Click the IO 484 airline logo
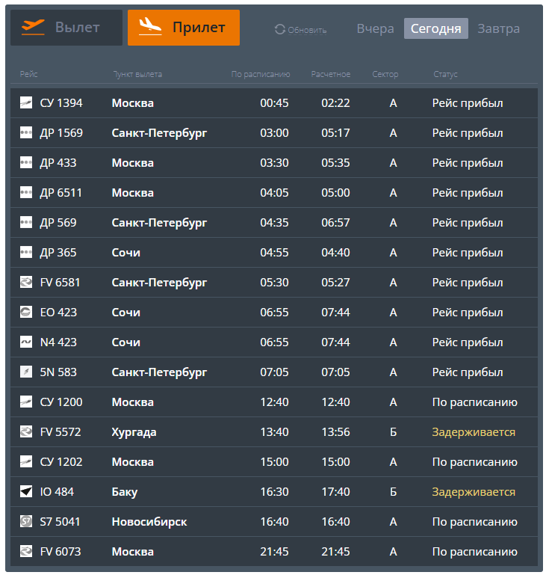Screen dimensions: 546x578 [x=26, y=492]
